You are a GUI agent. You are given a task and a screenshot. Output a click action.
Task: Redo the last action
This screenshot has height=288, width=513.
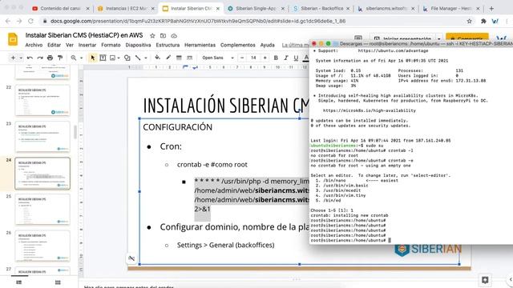[40, 58]
